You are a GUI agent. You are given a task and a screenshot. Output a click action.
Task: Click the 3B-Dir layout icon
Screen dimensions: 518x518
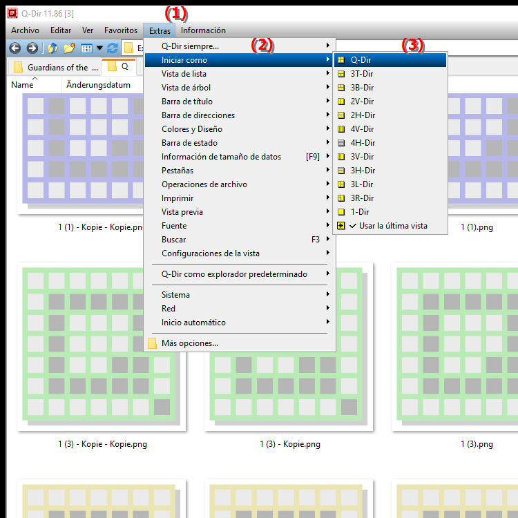(x=341, y=88)
